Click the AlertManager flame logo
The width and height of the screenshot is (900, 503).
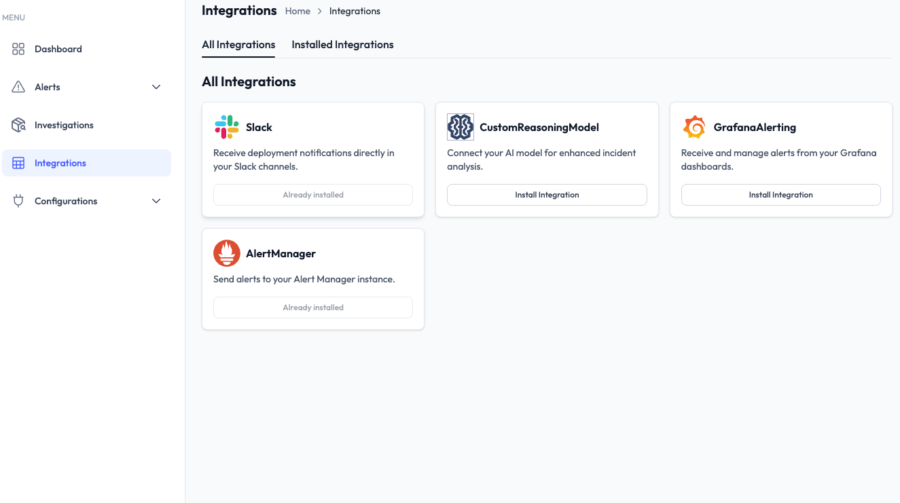click(x=227, y=253)
